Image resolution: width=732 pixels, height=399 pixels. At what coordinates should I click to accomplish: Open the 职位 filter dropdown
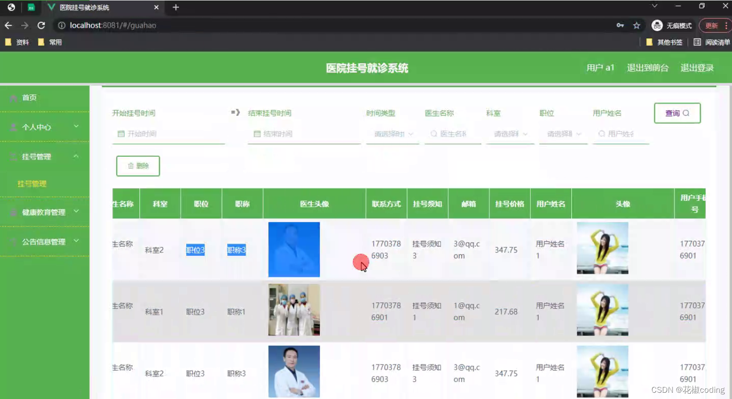click(x=562, y=134)
